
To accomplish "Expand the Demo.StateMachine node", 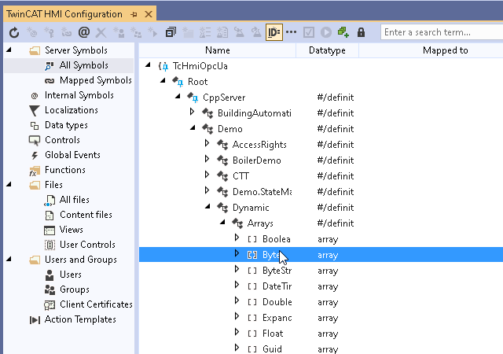I will [207, 190].
